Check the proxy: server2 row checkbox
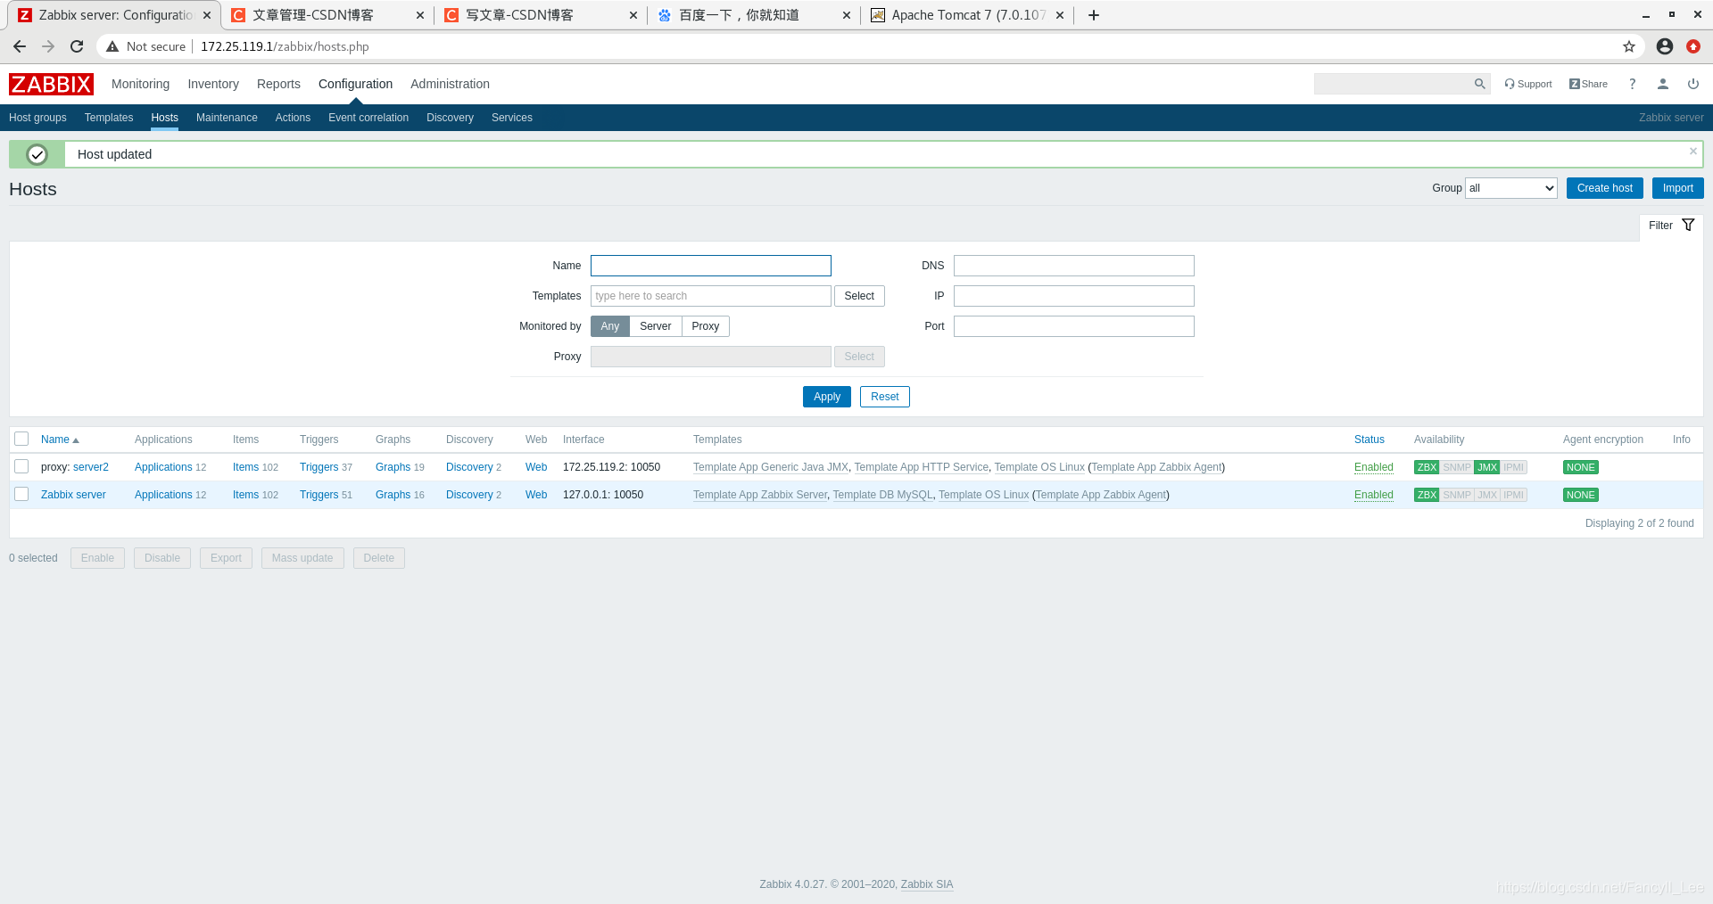The height and width of the screenshot is (904, 1713). coord(21,466)
